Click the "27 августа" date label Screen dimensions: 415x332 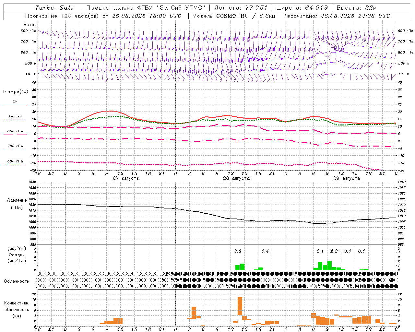pyautogui.click(x=126, y=178)
